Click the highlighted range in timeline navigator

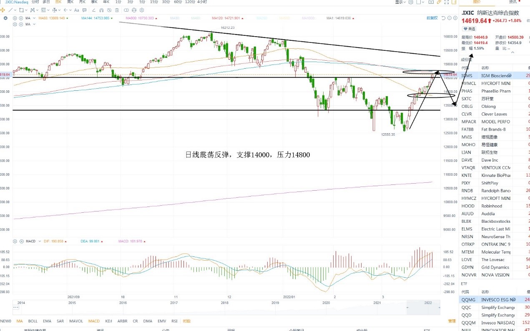click(x=423, y=308)
